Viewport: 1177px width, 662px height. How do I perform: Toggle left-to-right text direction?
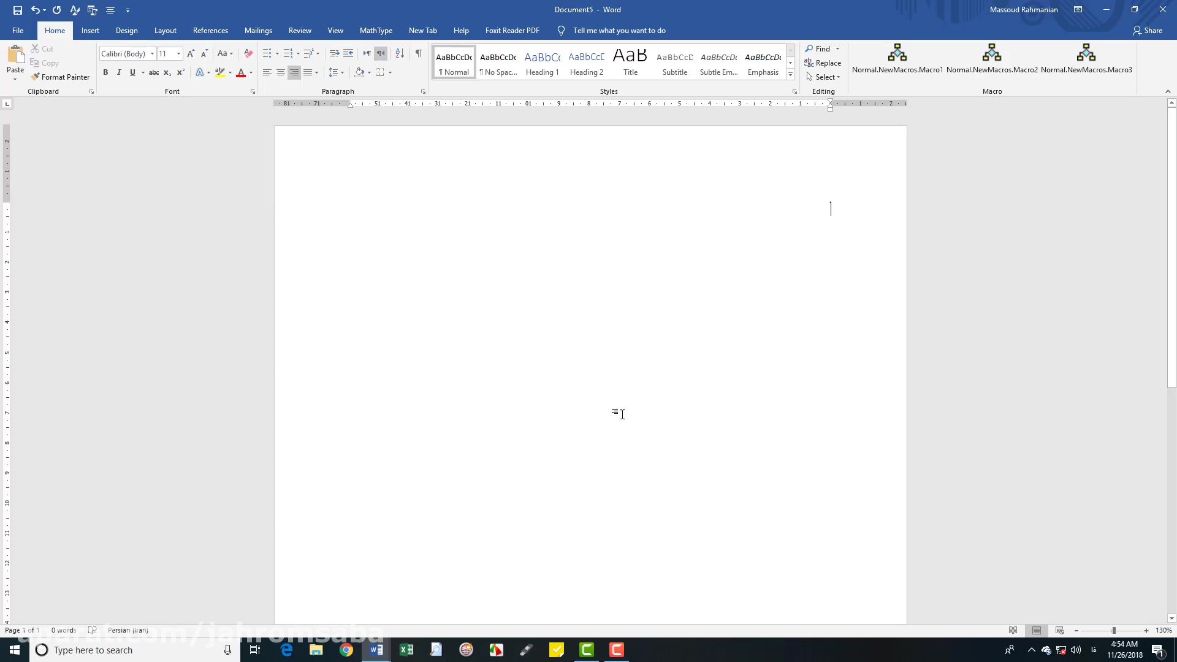(367, 53)
